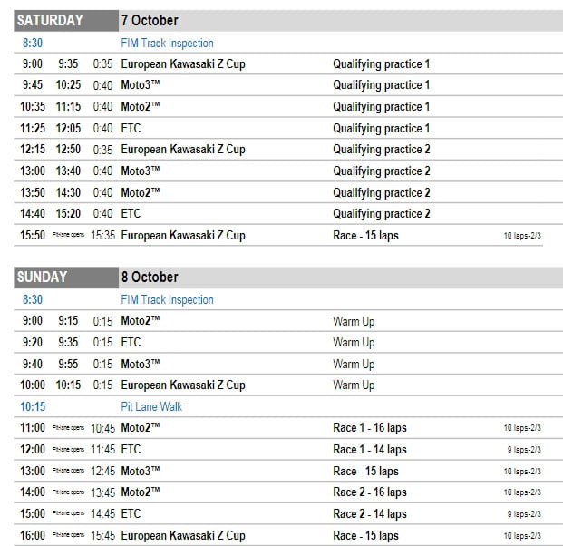Click Sunday's FIM Track Inspection entry
The image size is (563, 546).
167,300
